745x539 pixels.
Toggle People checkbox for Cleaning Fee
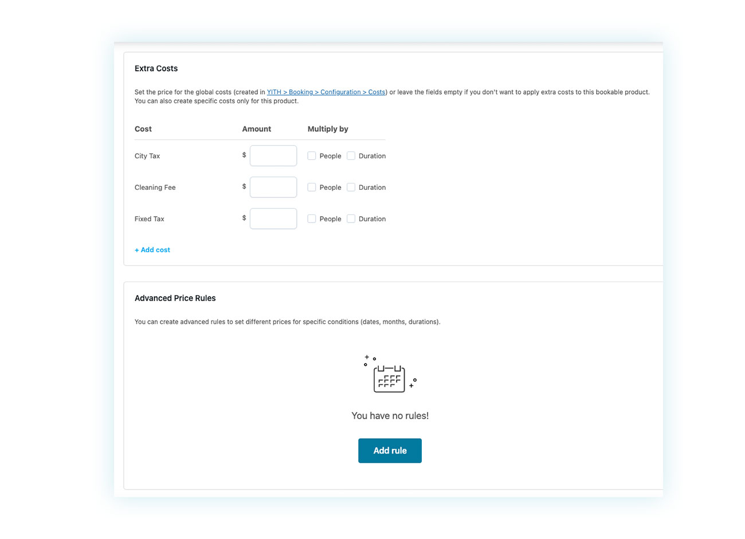pyautogui.click(x=312, y=188)
